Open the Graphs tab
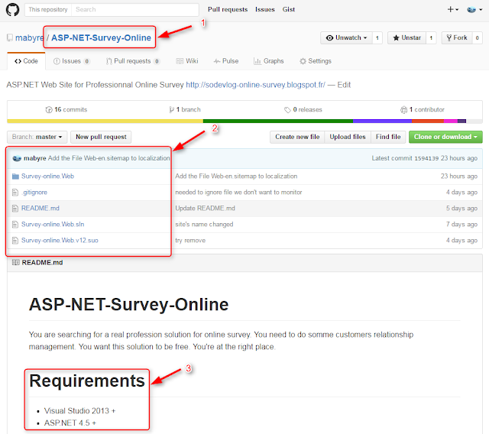This screenshot has height=434, width=489. point(268,61)
